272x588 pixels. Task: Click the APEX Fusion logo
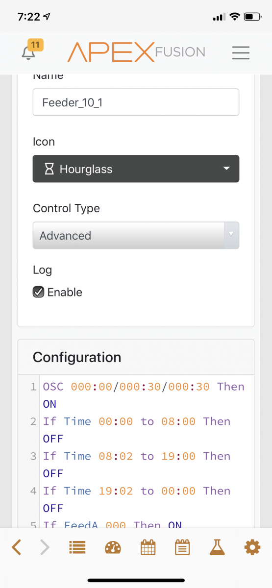click(x=136, y=52)
